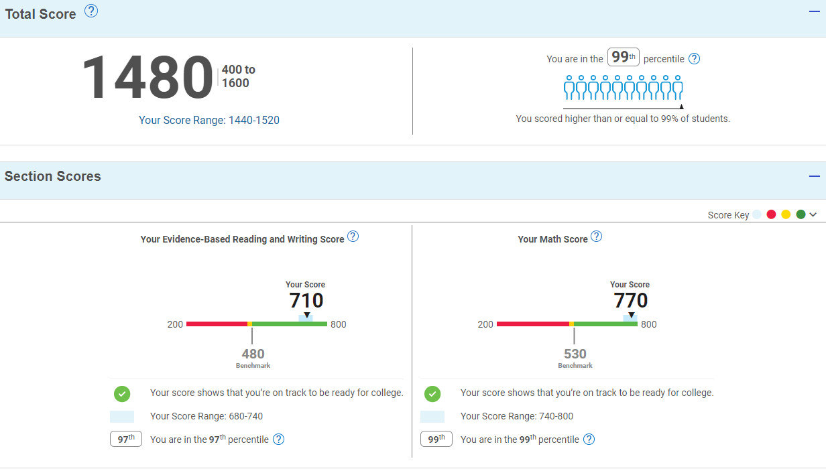The image size is (826, 471).
Task: Click the 97th percentile badge
Action: (x=126, y=440)
